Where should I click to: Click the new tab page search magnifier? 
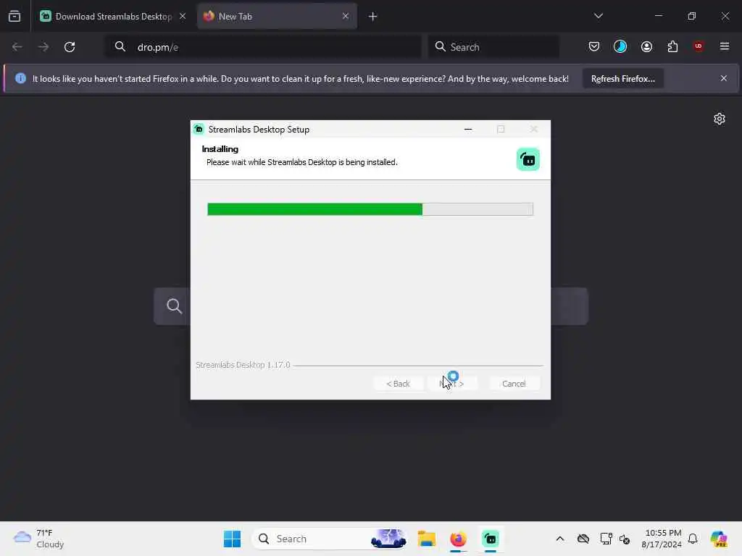(174, 306)
